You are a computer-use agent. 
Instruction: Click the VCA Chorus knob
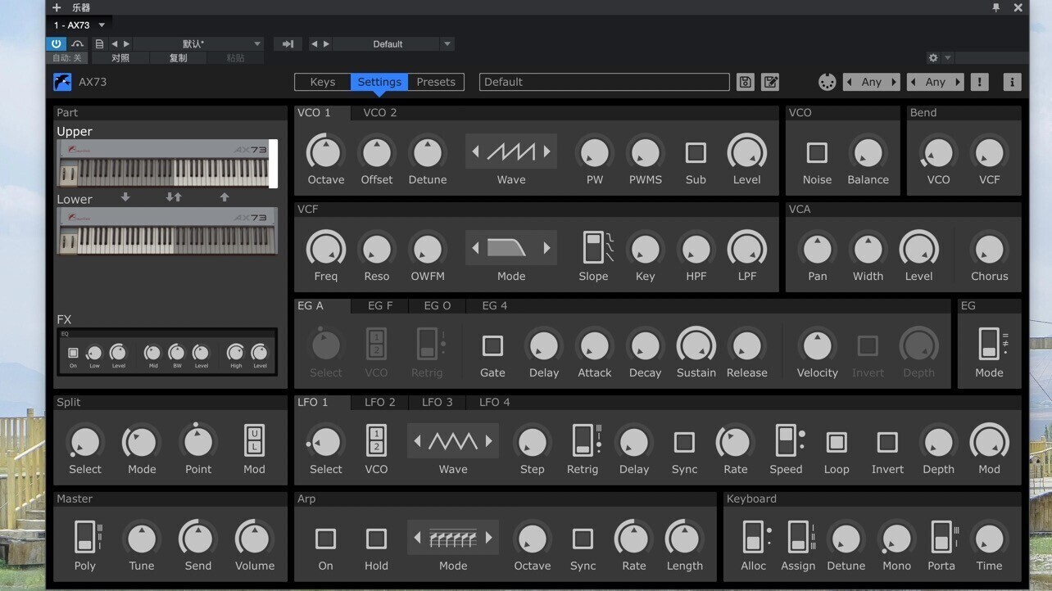click(989, 249)
